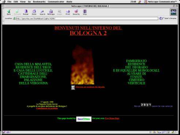This screenshot has height=135, width=180.
Task: Click the Back toolbar icon
Action: coord(9,12)
